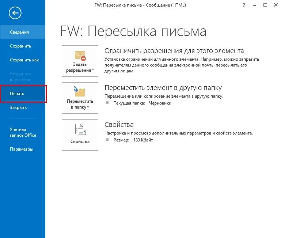The image size is (281, 238).
Task: Open Учетная запись Office page
Action: [x=23, y=132]
